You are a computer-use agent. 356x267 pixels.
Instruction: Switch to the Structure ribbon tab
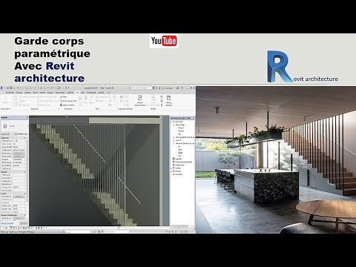19,93
